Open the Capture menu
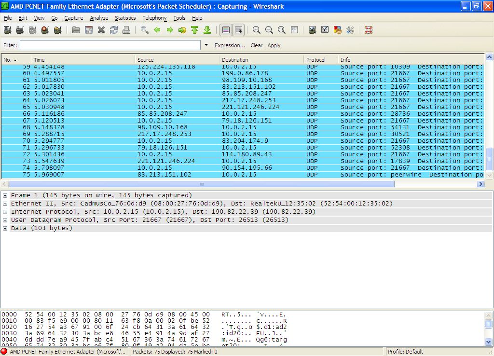This screenshot has height=356, width=494. pos(74,18)
